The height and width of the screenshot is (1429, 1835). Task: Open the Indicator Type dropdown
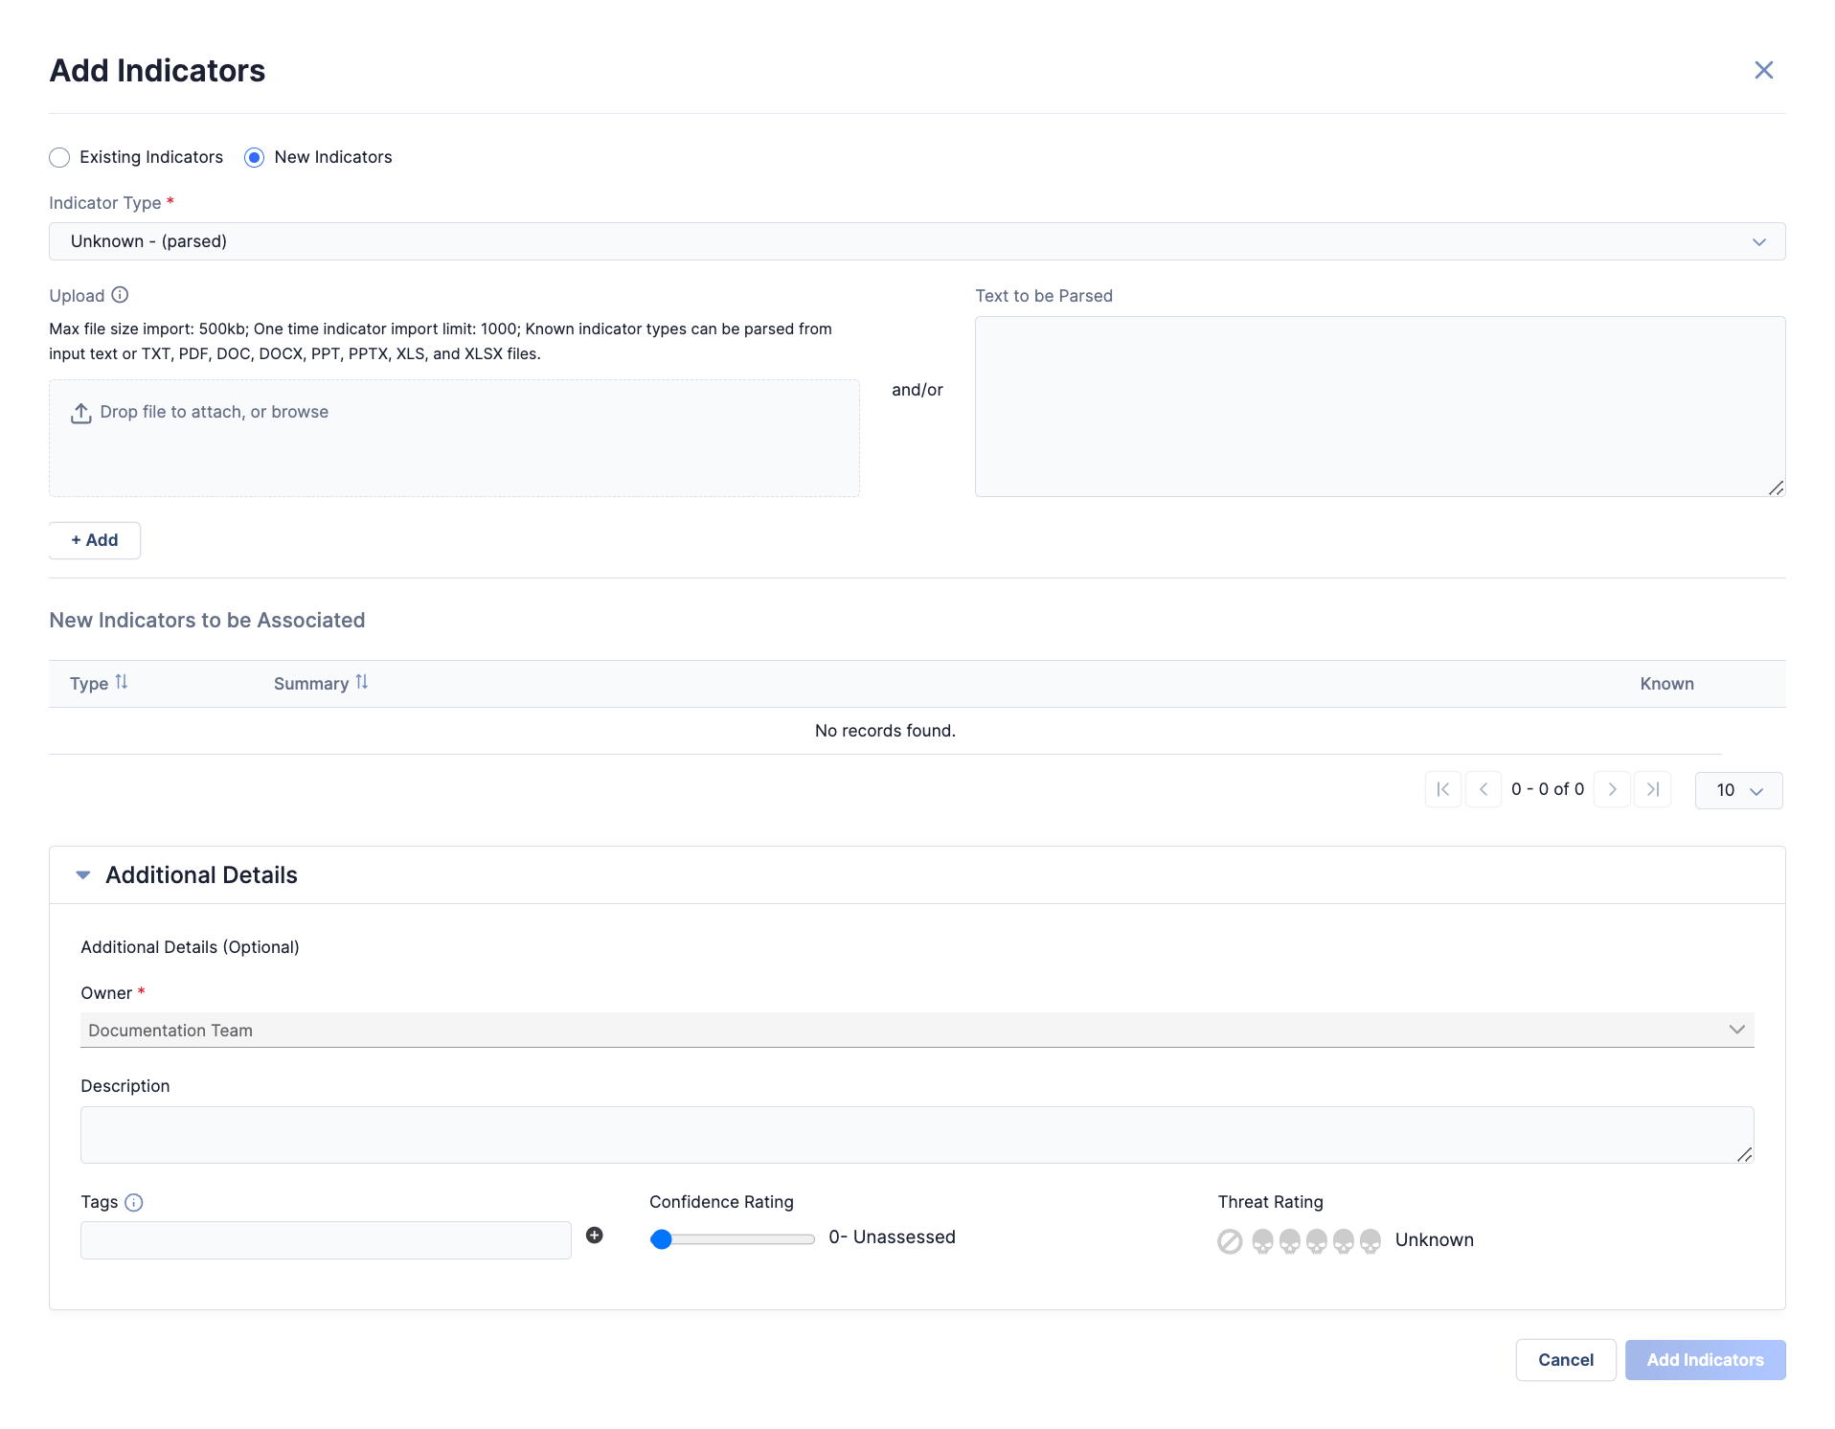[917, 241]
